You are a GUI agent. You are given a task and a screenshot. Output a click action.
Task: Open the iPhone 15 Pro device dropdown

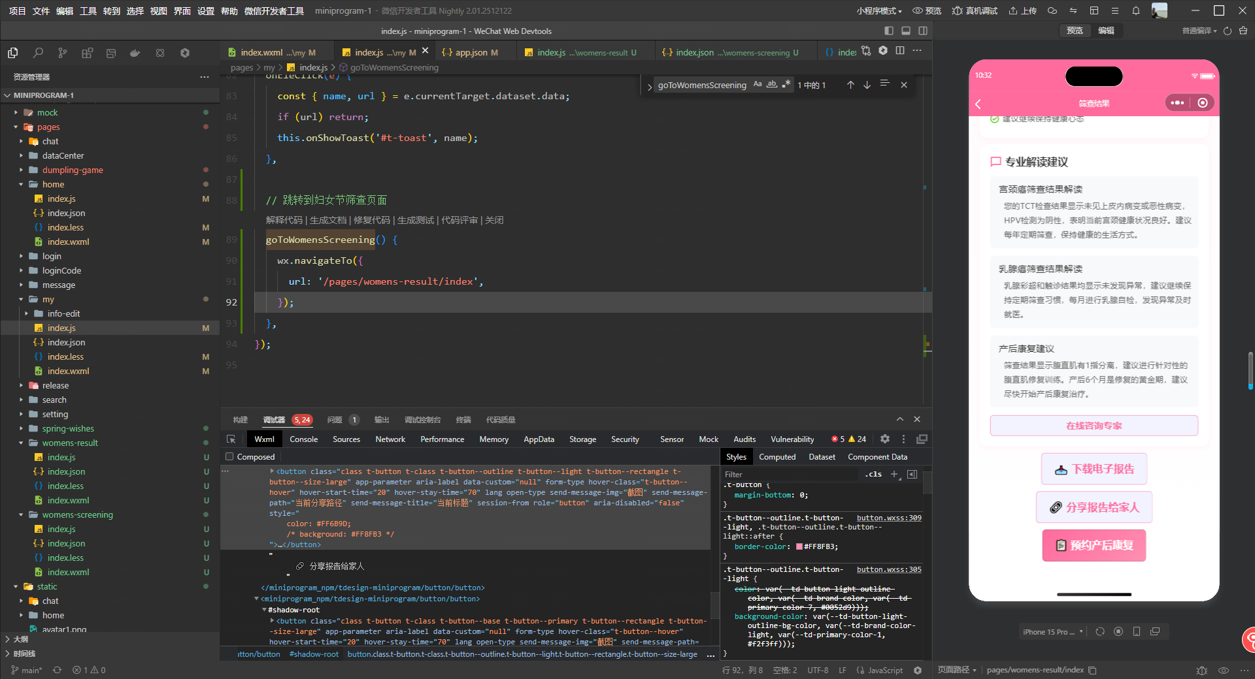coord(1052,631)
